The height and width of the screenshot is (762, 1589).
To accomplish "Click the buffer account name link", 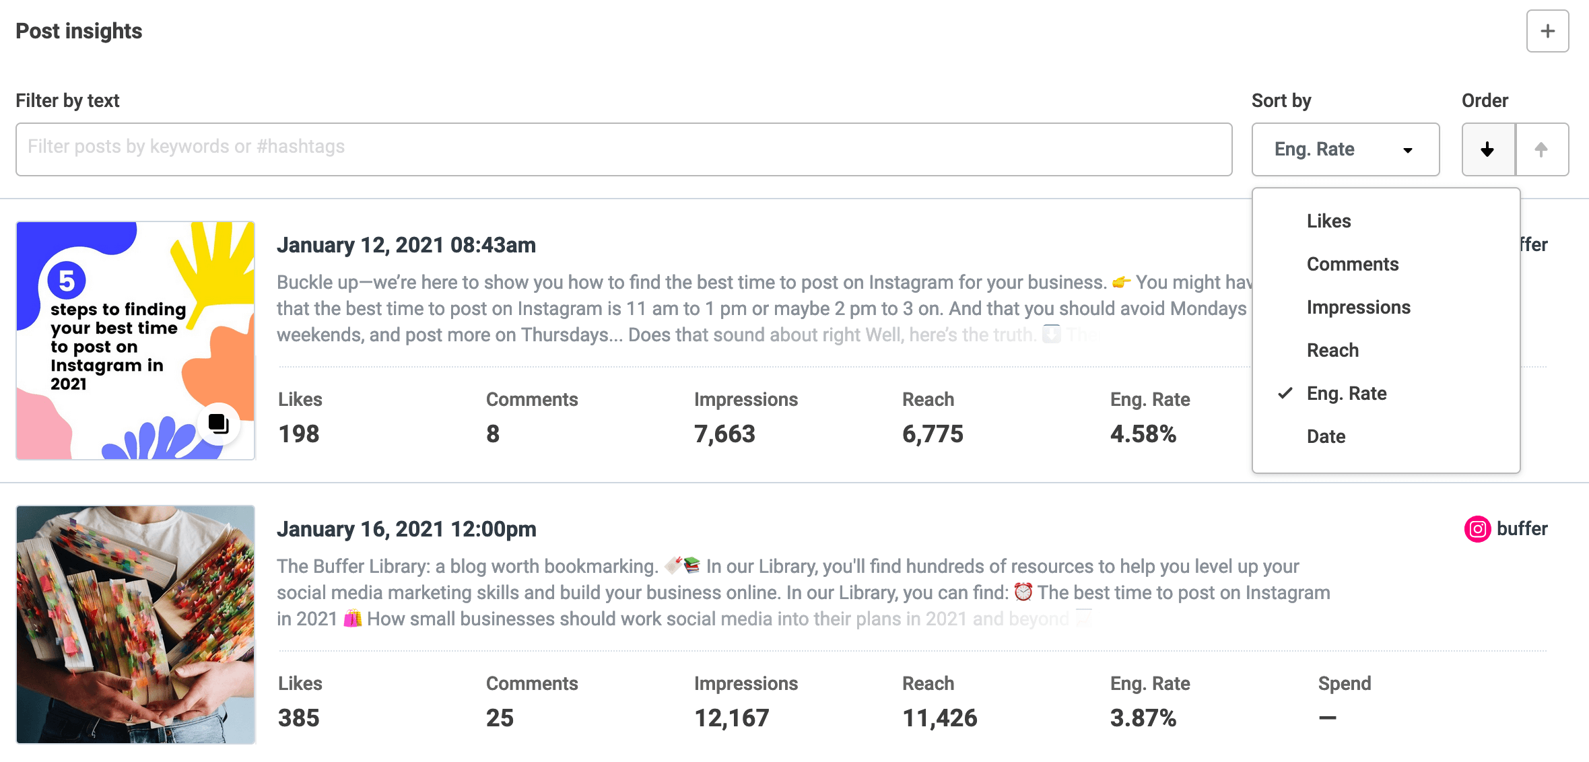I will tap(1522, 529).
